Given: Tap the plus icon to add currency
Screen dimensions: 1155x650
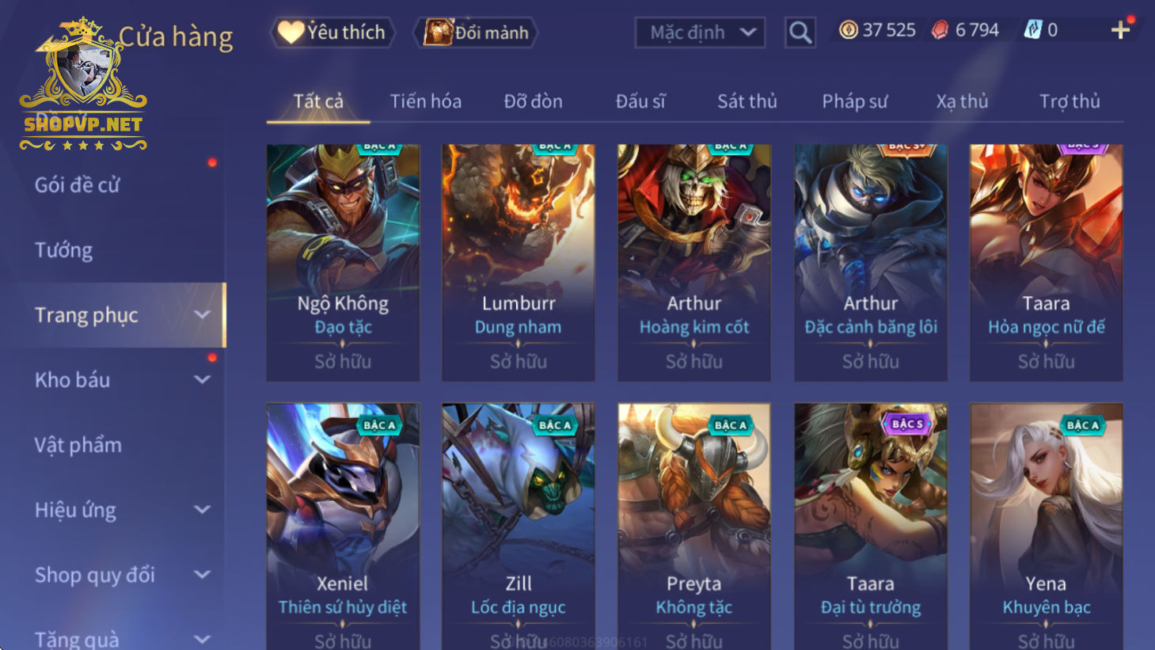Looking at the screenshot, I should pos(1120,31).
